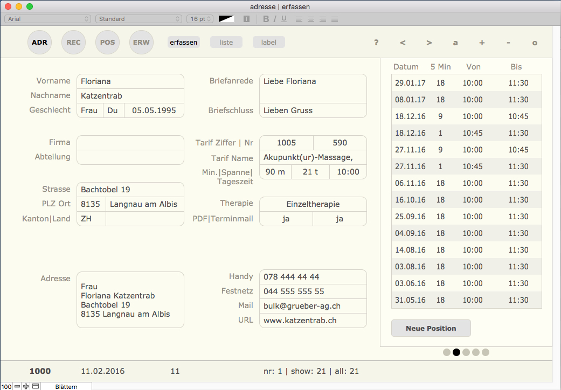Toggle bold text formatting
Screen dimensions: 561x390
[x=266, y=19]
